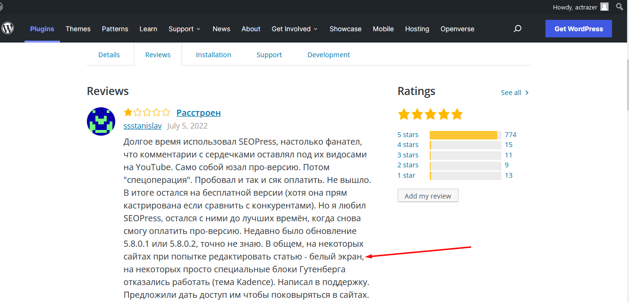Click the WordPress logo icon
Viewport: 629px width, 303px height.
pyautogui.click(x=8, y=28)
